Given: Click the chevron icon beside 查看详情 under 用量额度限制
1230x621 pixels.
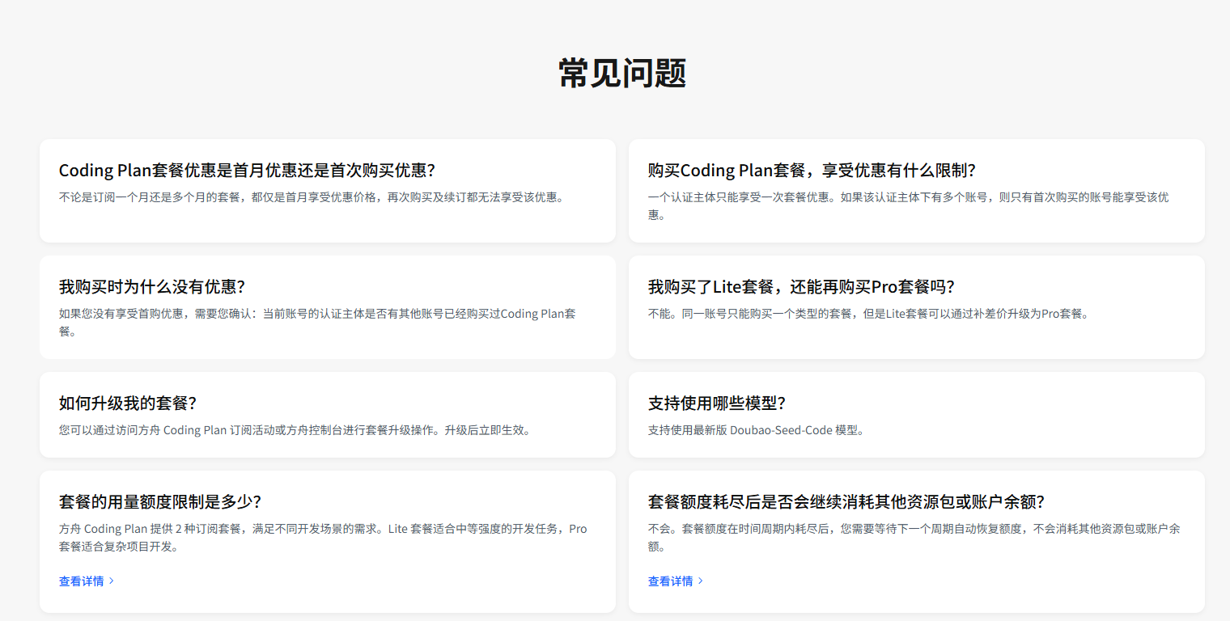Looking at the screenshot, I should point(112,581).
